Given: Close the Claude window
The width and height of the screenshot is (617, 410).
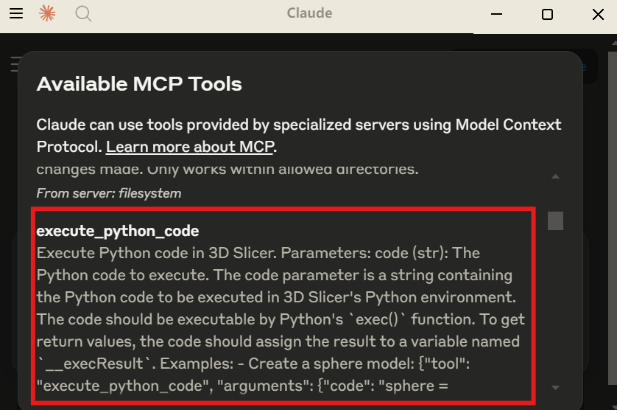Looking at the screenshot, I should [598, 14].
